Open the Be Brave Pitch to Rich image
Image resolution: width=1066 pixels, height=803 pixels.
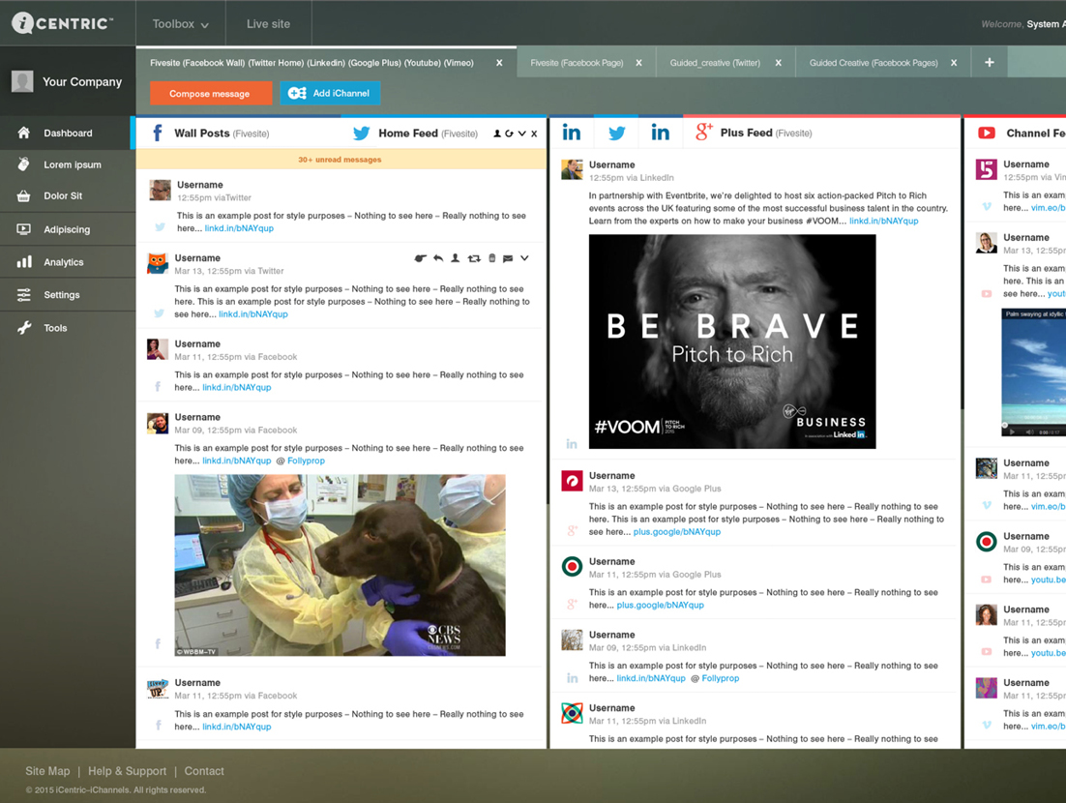pyautogui.click(x=732, y=342)
